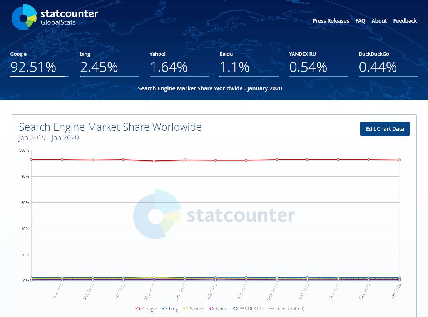
Task: Go to the About page
Action: point(379,21)
